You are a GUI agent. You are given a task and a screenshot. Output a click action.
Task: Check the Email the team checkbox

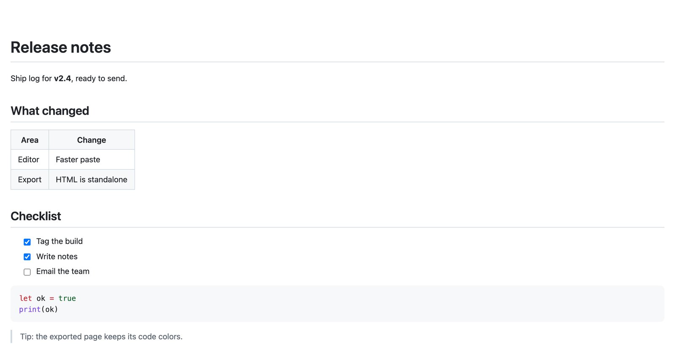click(27, 272)
